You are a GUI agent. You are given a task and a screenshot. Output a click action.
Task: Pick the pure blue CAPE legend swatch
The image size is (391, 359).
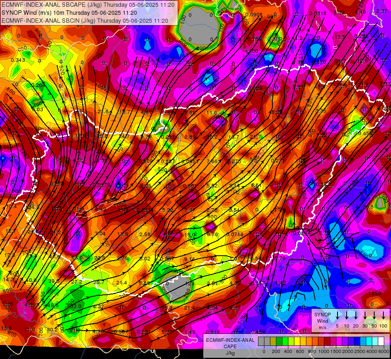(357, 341)
